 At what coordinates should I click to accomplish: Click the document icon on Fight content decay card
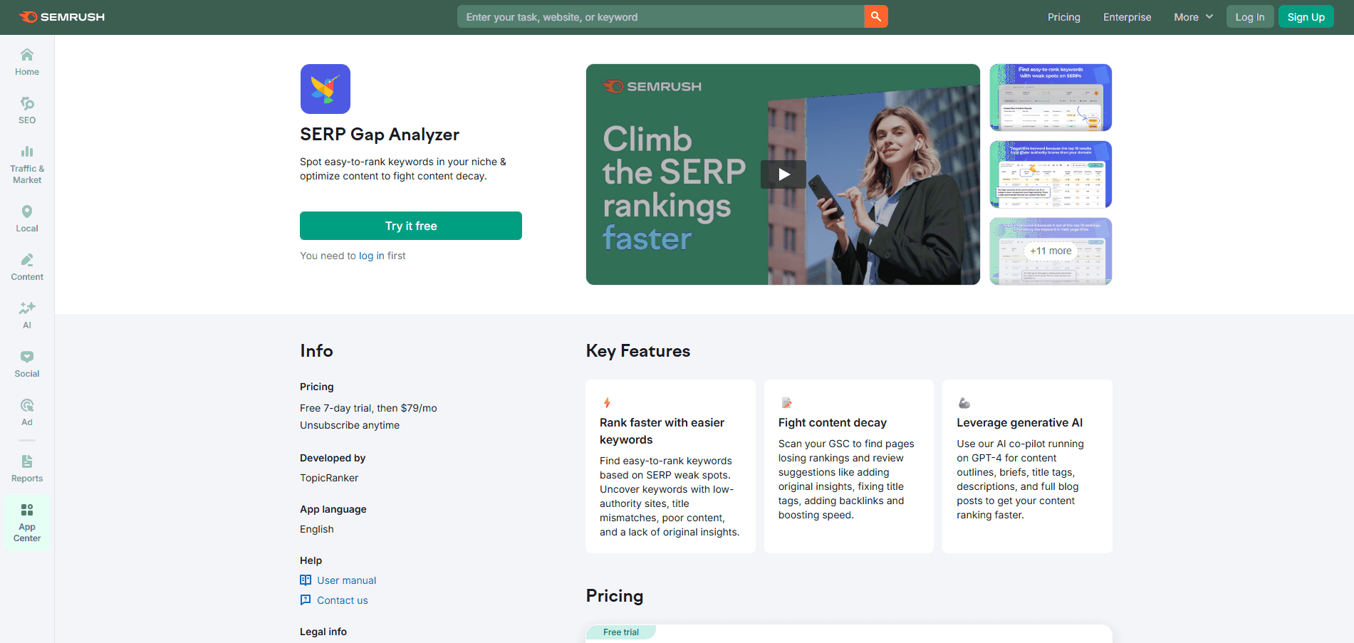(786, 403)
